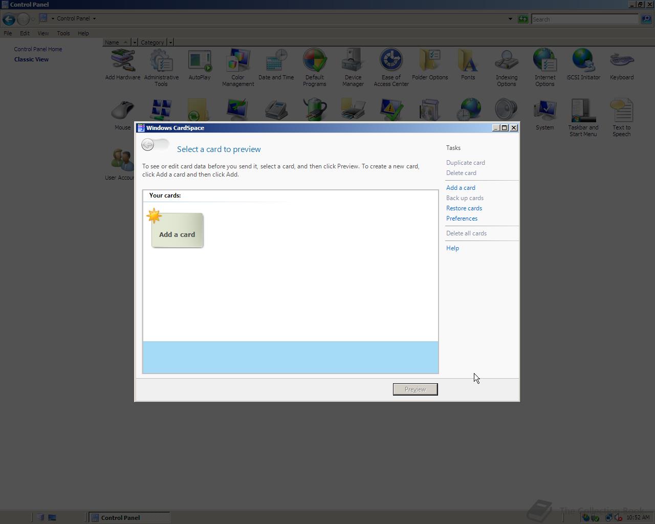Open CardSpace Preferences link
655x524 pixels.
click(462, 219)
